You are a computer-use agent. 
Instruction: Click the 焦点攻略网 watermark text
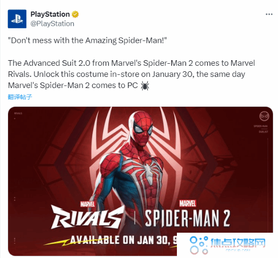[x=238, y=243]
